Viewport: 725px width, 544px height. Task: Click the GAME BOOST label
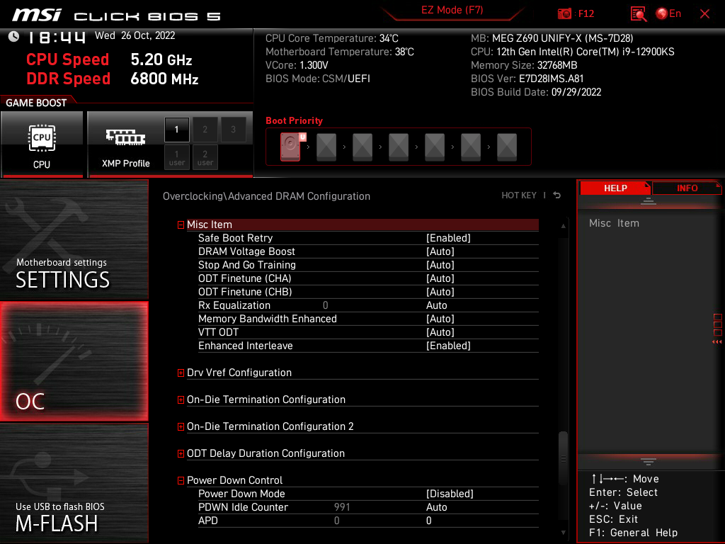tap(36, 103)
